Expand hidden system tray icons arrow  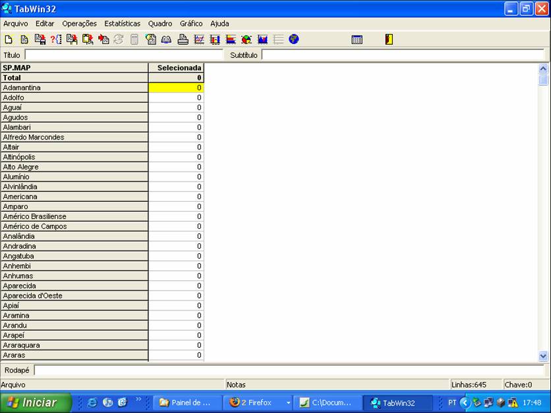(465, 402)
